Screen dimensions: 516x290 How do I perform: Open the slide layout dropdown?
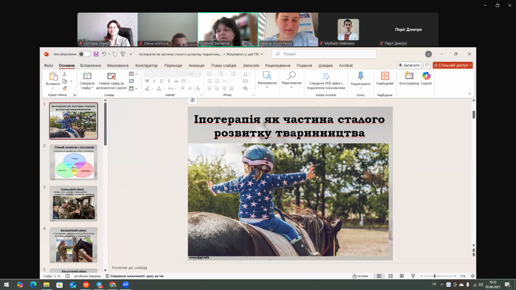coord(133,74)
